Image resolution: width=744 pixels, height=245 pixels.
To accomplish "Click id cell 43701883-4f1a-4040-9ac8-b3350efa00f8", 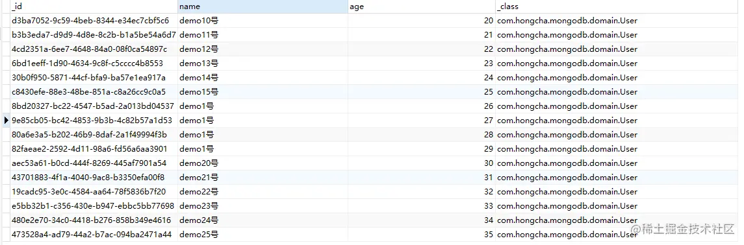I will point(94,178).
